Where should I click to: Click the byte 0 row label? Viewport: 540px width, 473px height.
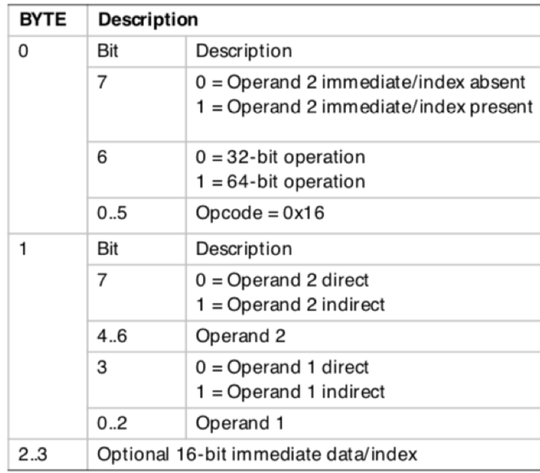(x=23, y=51)
